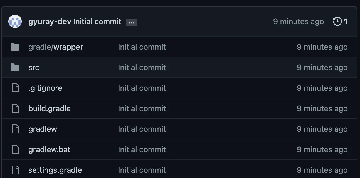Click the Initial commit message beside src
Image resolution: width=360 pixels, height=178 pixels.
point(142,67)
